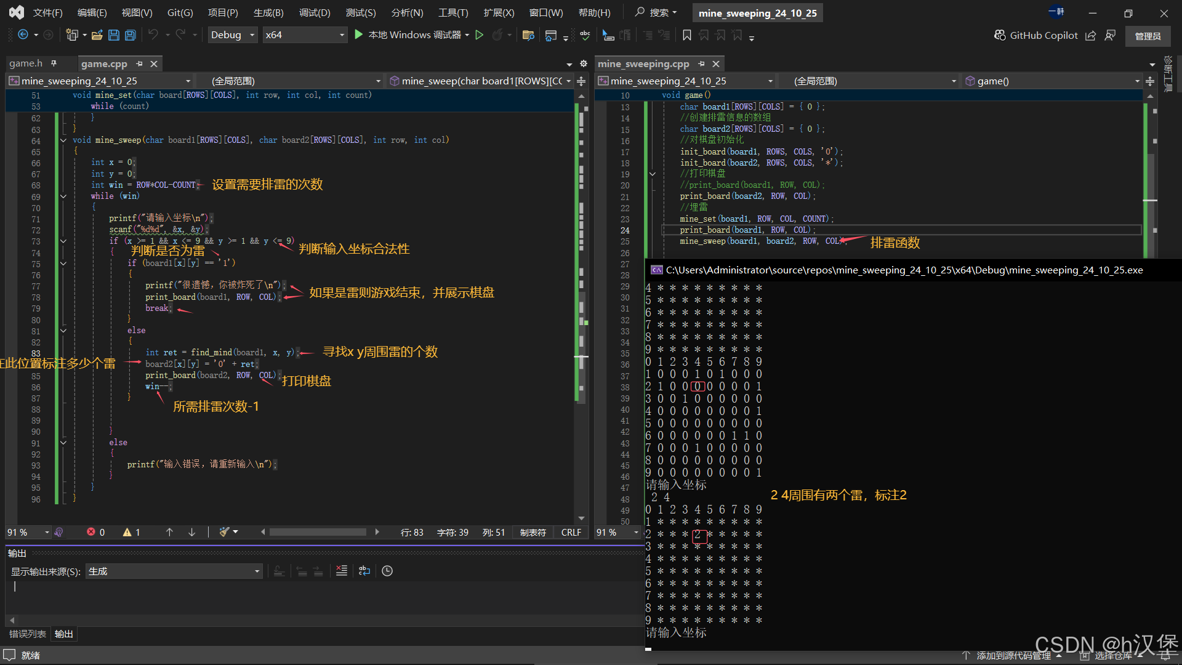Image resolution: width=1182 pixels, height=665 pixels.
Task: Click the Open File folder icon
Action: (97, 35)
